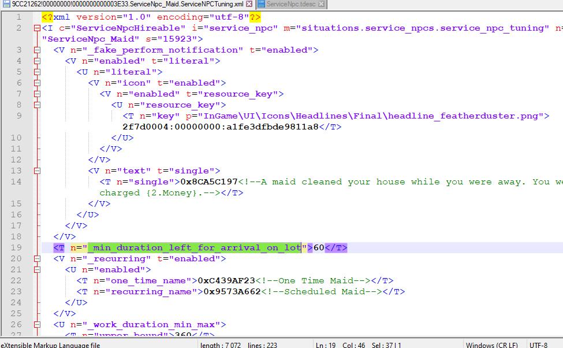
Task: Collapse the resource_key U node on line 8
Action: pos(38,105)
